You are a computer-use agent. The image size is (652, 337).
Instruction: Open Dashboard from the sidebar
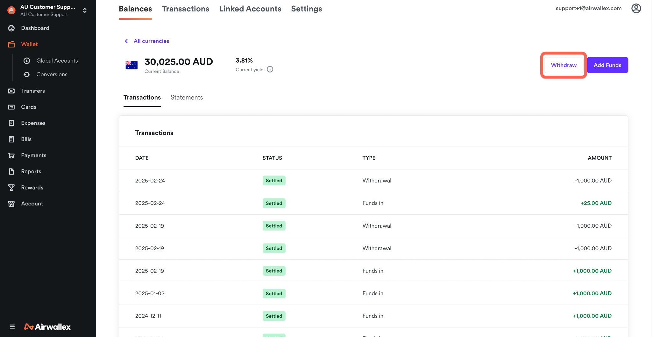click(x=35, y=28)
